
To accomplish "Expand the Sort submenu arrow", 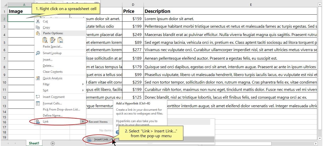I will (83, 90).
